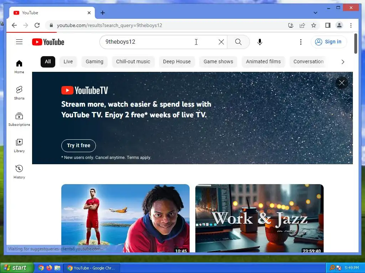Viewport: 365px width, 273px height.
Task: Toggle the Chrome side panel
Action: pos(328,25)
